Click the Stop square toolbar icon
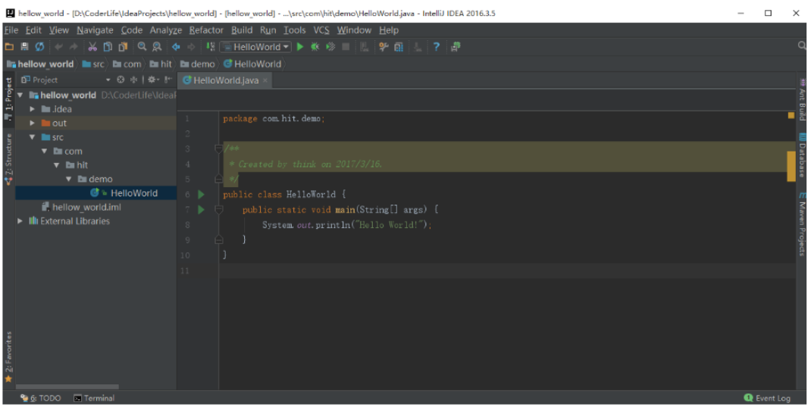Image resolution: width=808 pixels, height=407 pixels. 346,47
